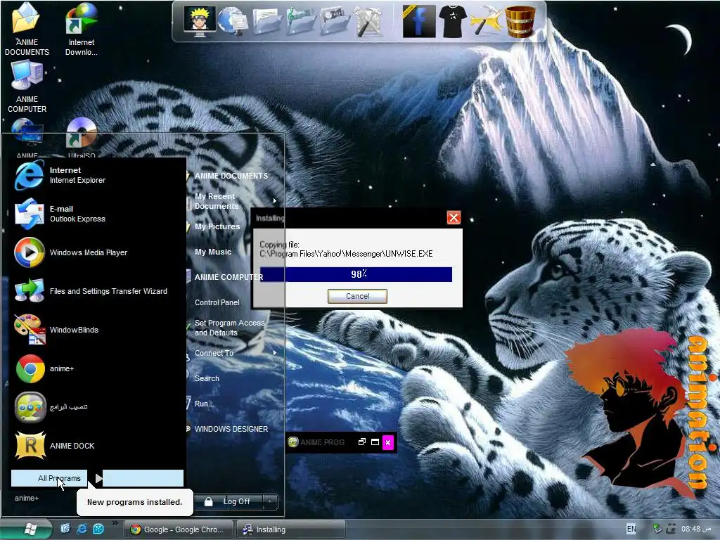Open Internet Download desktop shortcut
The width and height of the screenshot is (720, 540).
(82, 30)
